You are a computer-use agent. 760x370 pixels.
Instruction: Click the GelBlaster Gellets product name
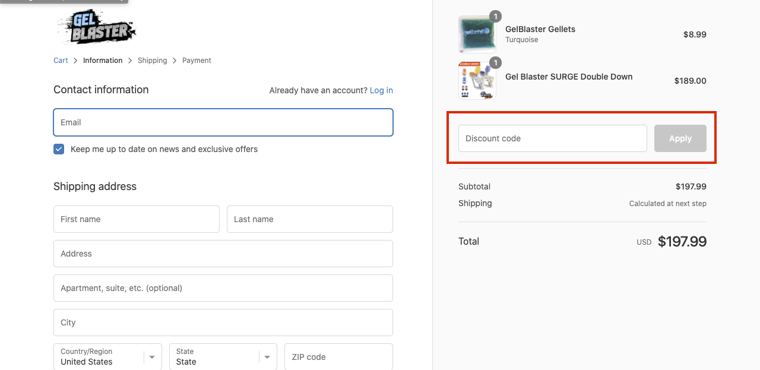pos(540,29)
